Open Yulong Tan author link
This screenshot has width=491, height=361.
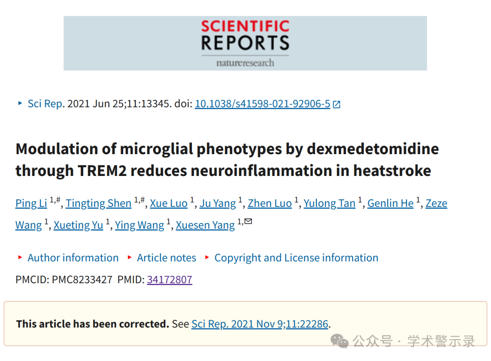[330, 203]
